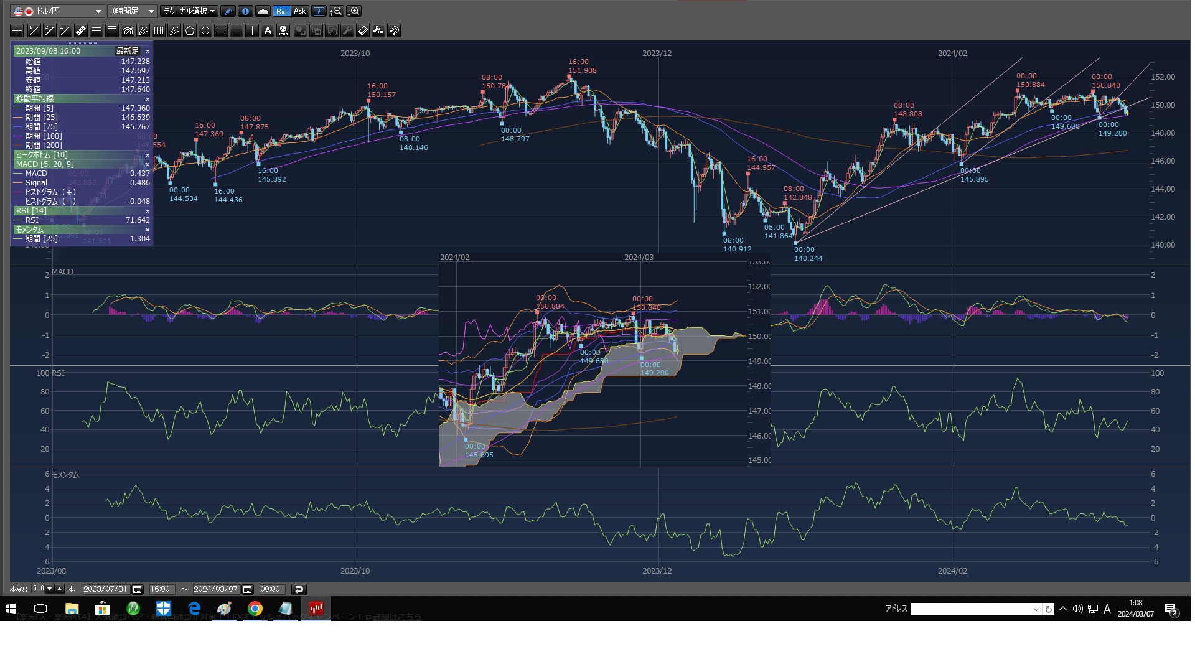Open the start date calendar picker
Screen dimensions: 1195x672
pyautogui.click(x=138, y=589)
